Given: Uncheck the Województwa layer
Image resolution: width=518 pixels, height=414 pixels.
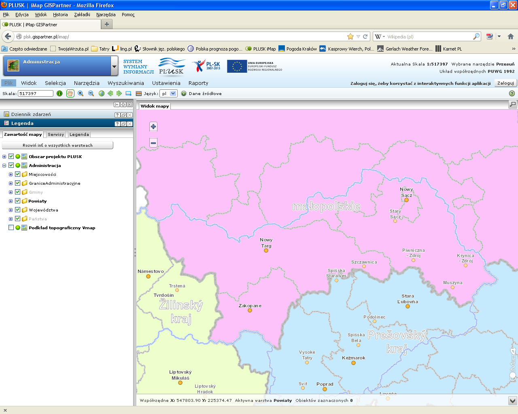Looking at the screenshot, I should 18,210.
